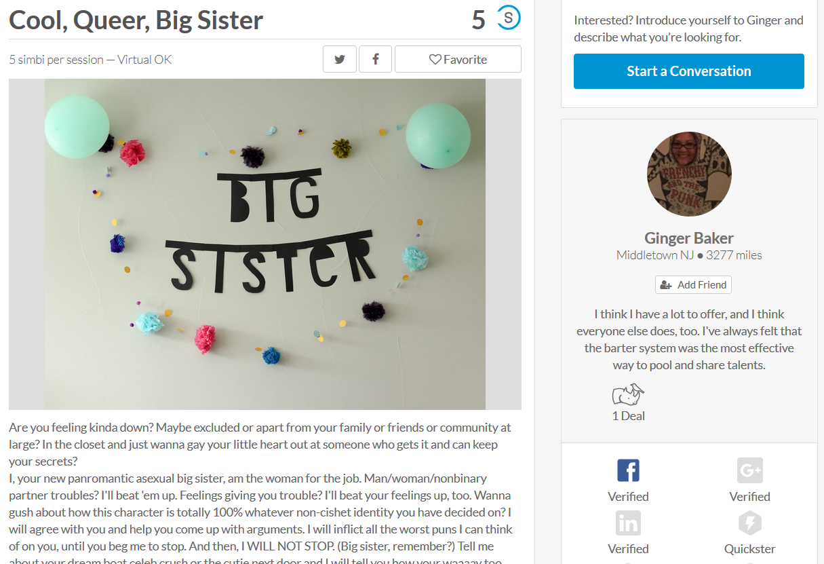Click the handshake 1 Deal icon

tap(628, 394)
